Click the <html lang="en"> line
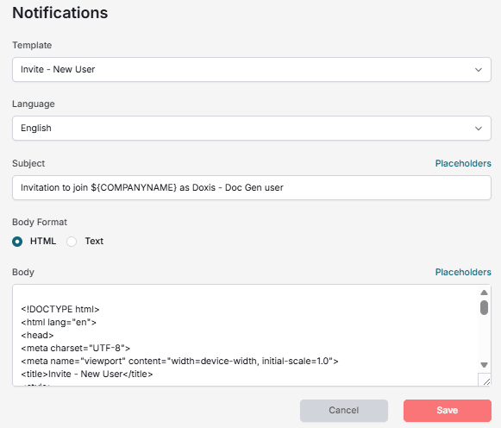501x428 pixels. (x=59, y=322)
